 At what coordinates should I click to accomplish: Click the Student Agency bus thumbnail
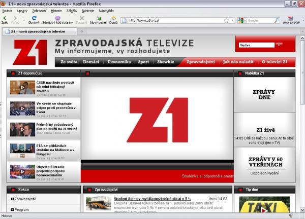99,203
